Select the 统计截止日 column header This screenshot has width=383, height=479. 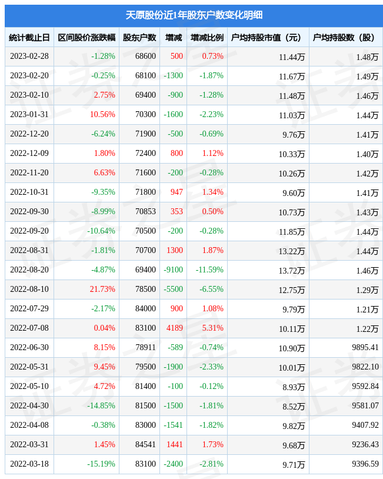[x=29, y=38]
